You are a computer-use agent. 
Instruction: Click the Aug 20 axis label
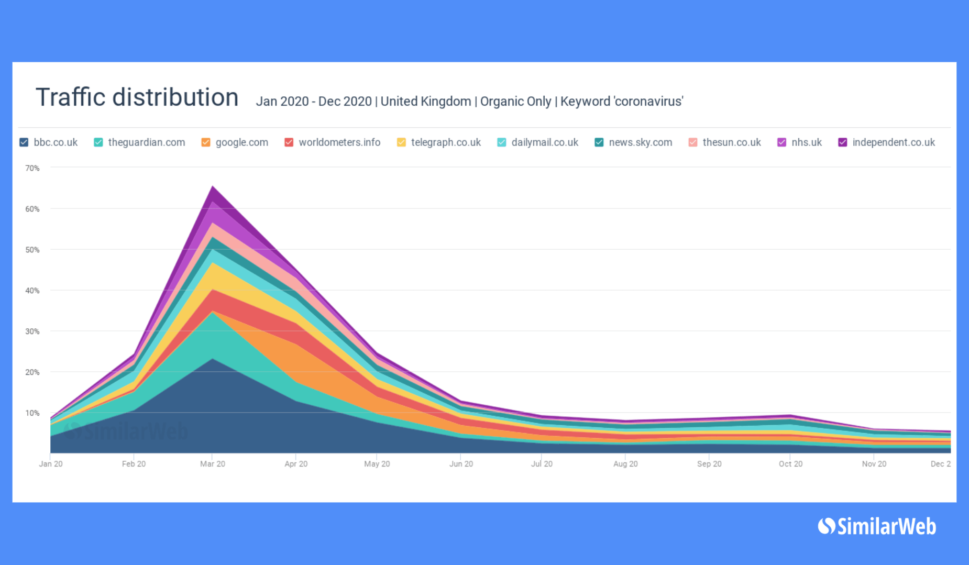click(625, 464)
